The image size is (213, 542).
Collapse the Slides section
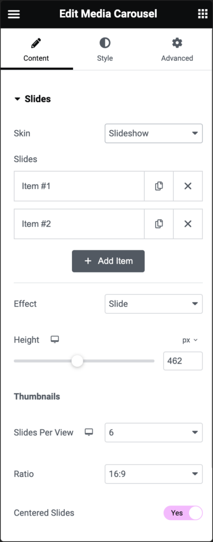tap(32, 99)
